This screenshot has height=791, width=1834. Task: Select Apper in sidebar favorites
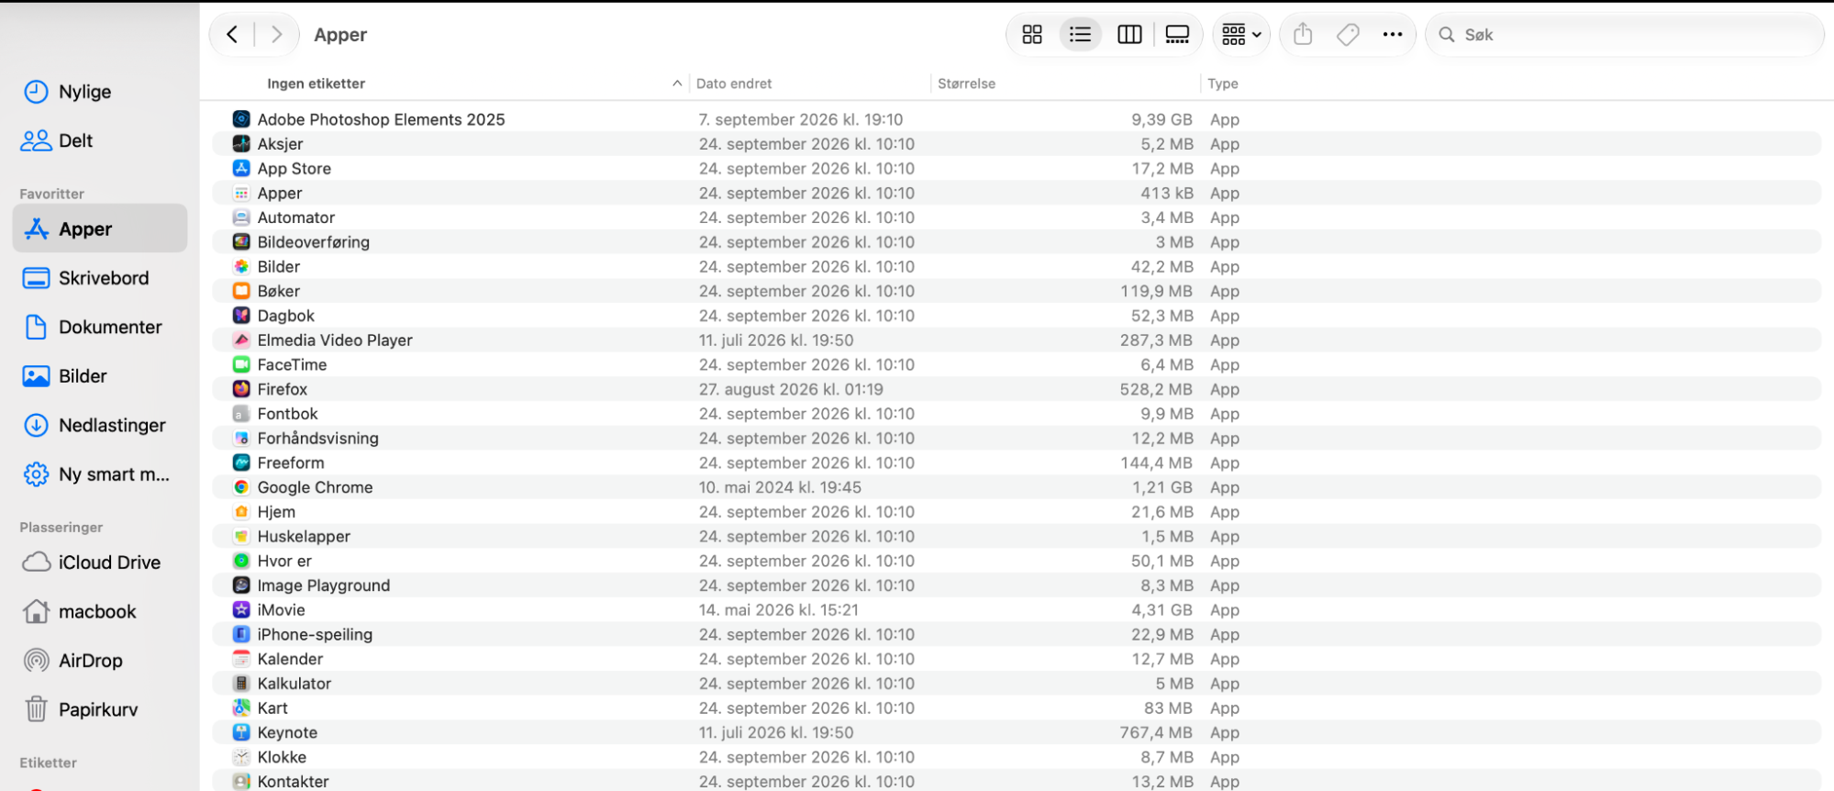[x=99, y=228]
